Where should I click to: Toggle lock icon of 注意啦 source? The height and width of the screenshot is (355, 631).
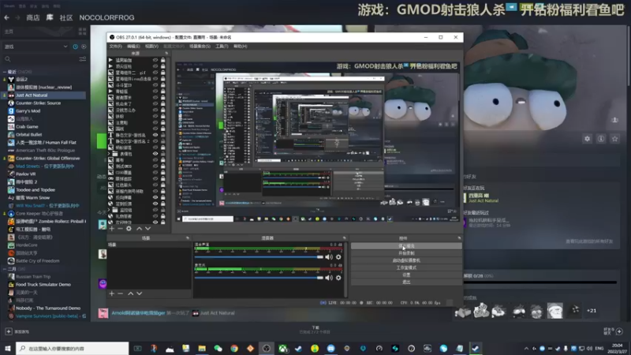(163, 122)
